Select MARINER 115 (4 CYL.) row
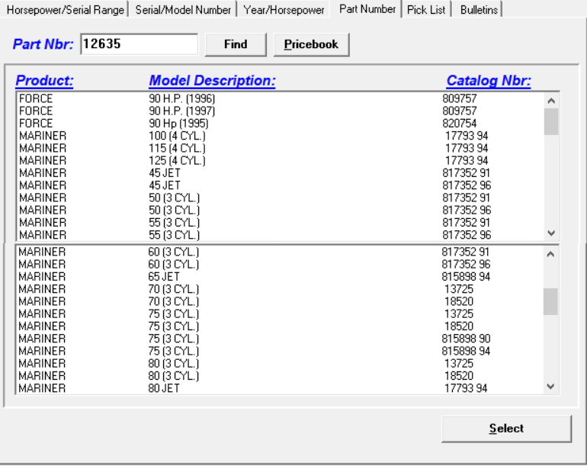This screenshot has width=587, height=466. coord(280,148)
